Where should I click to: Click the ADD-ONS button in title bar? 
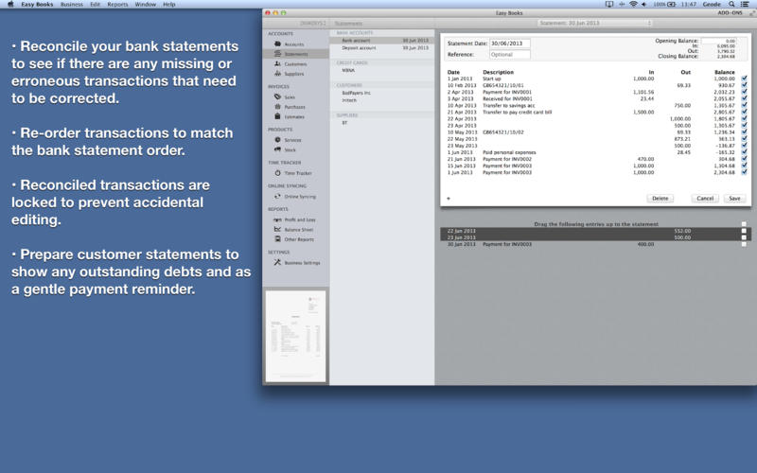[730, 12]
